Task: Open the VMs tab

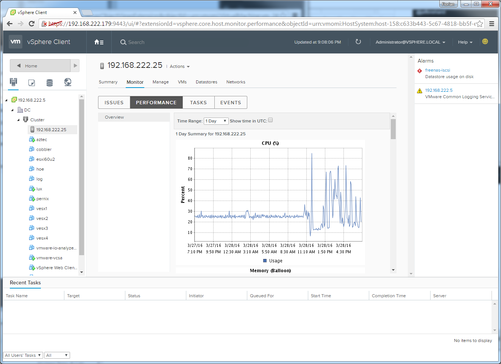Action: (182, 82)
